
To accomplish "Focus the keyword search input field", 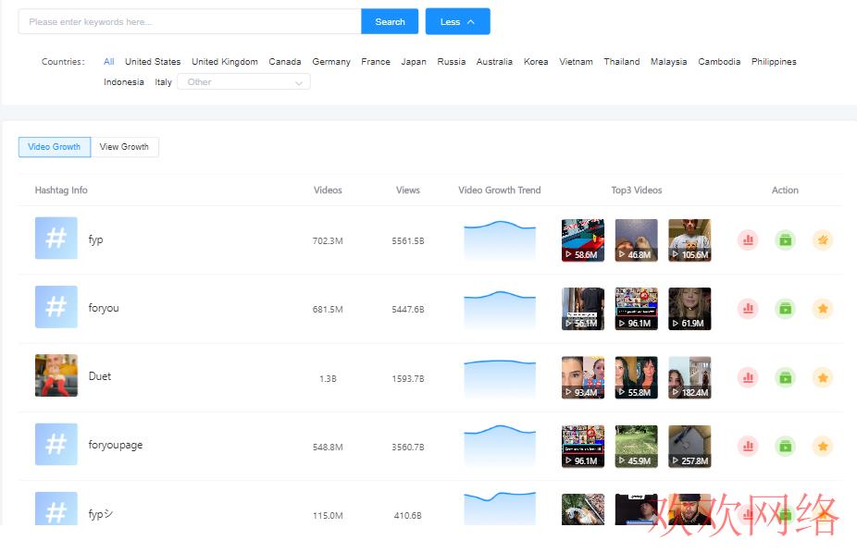I will tap(190, 22).
